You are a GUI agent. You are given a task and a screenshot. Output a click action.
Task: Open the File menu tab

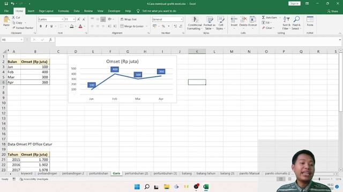point(6,11)
